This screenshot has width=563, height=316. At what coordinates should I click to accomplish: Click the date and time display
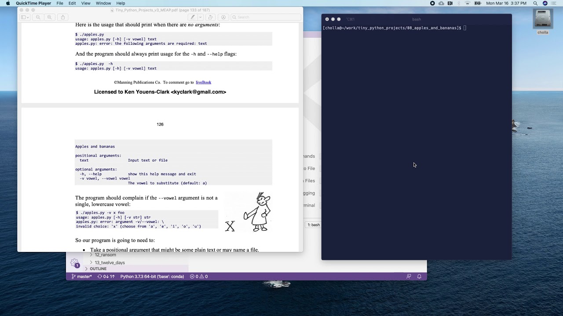click(x=506, y=3)
